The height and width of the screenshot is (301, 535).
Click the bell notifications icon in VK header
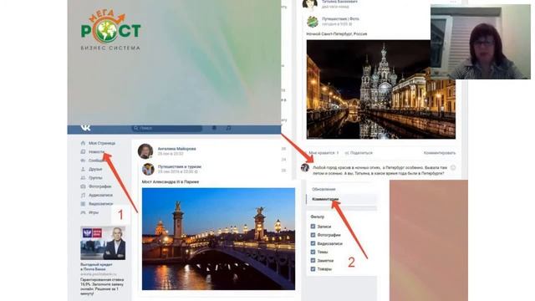[214, 128]
